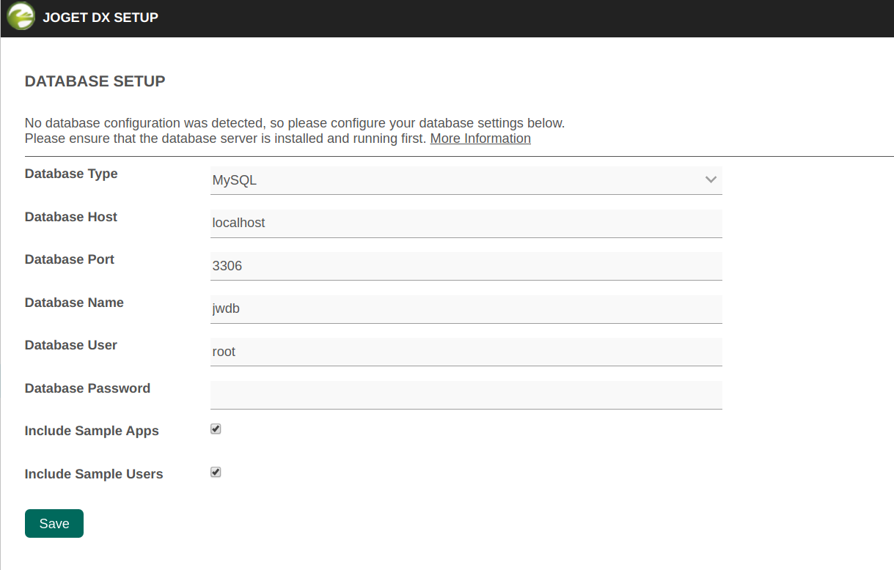894x570 pixels.
Task: Click the JOGET DX SETUP header title
Action: (100, 18)
